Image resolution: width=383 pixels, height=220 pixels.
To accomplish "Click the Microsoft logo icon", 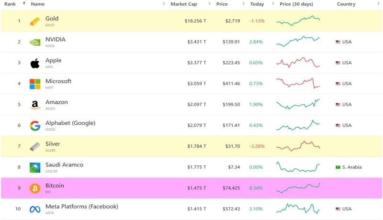I will pos(35,84).
